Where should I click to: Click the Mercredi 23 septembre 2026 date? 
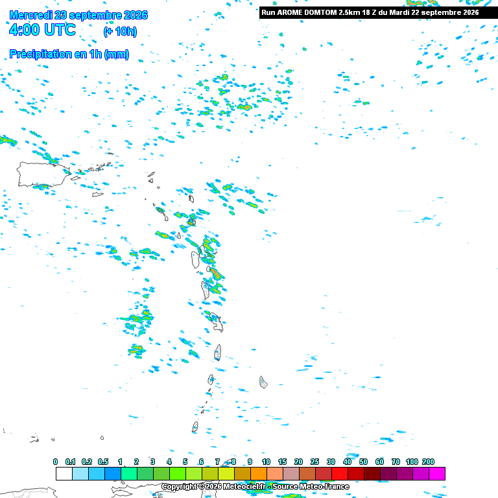pos(78,15)
